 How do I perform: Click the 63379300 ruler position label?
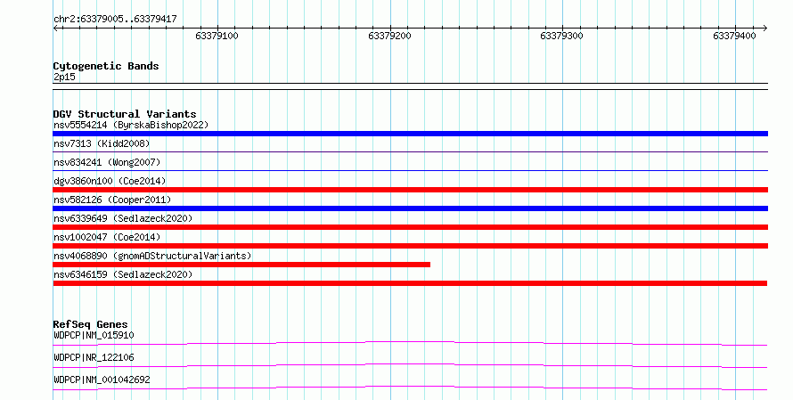coord(562,36)
